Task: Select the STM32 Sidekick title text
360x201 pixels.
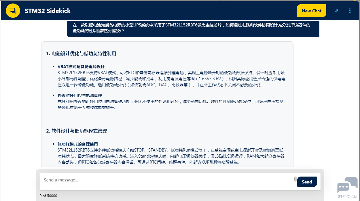Action: 48,11
